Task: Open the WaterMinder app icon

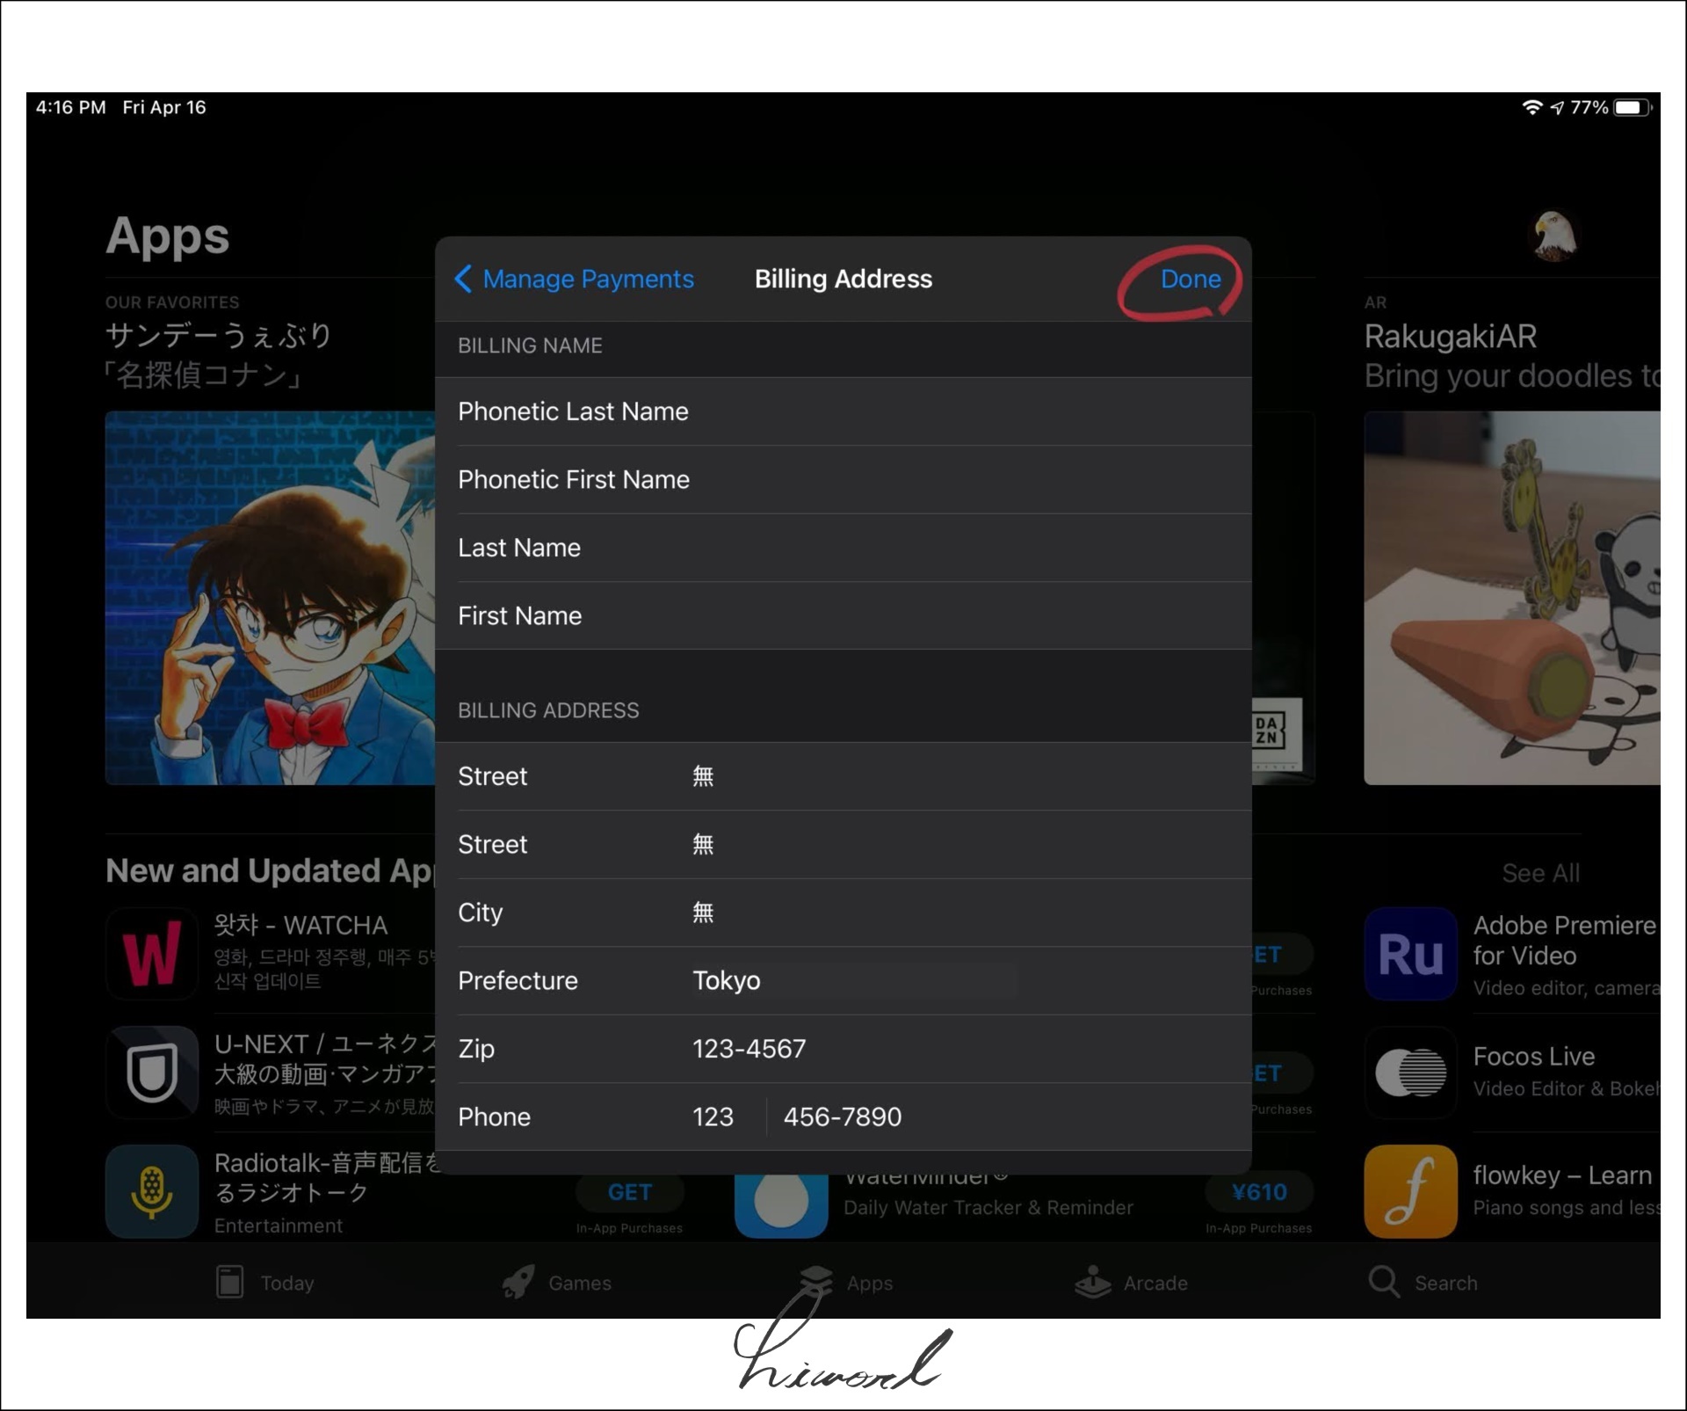Action: 781,1204
